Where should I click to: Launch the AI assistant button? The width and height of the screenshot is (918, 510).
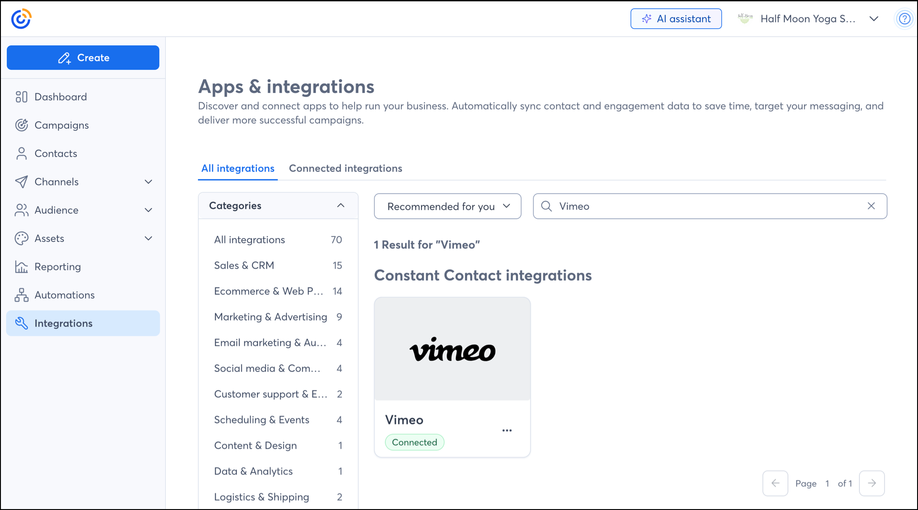(x=676, y=19)
